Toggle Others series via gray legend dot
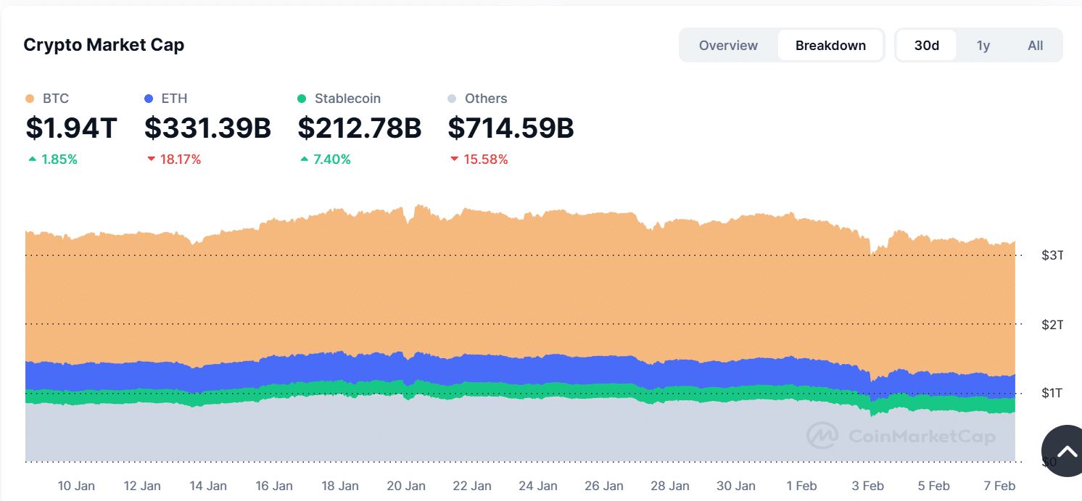 pyautogui.click(x=453, y=99)
